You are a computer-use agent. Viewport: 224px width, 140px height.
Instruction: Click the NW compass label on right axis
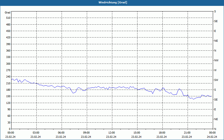point(216,60)
